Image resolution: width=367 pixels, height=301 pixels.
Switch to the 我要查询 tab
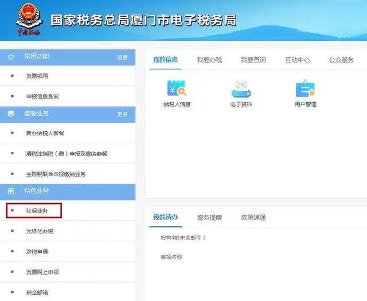pos(253,60)
